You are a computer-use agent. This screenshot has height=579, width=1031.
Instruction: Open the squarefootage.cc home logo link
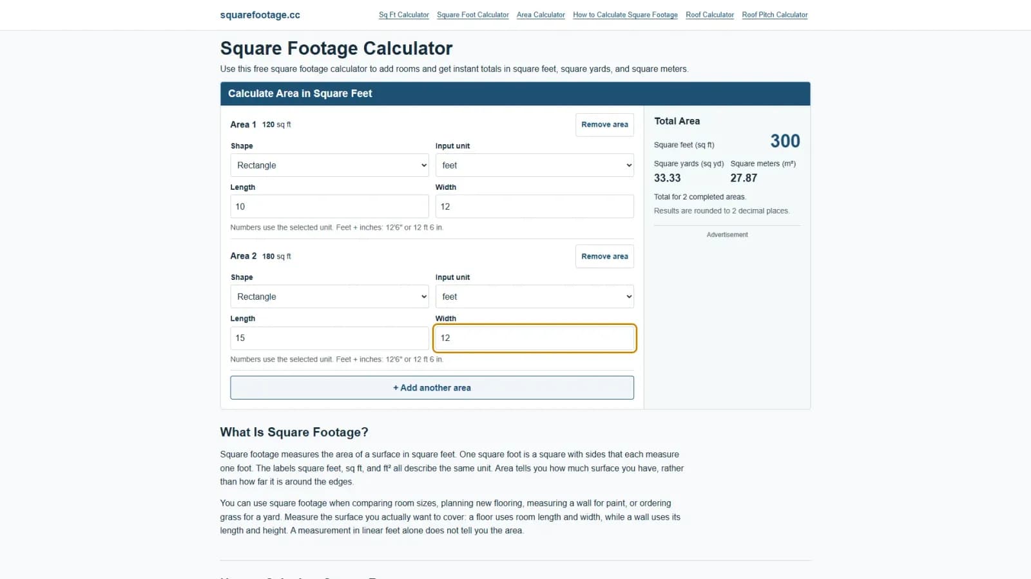tap(260, 15)
